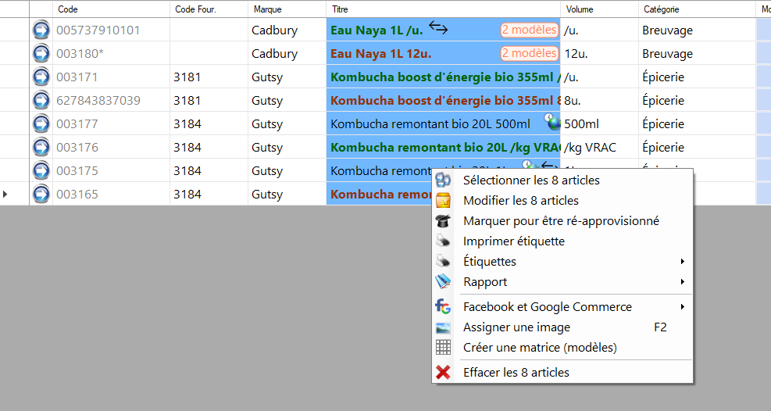
Task: Click the volume cell 8u.
Action: click(x=599, y=100)
